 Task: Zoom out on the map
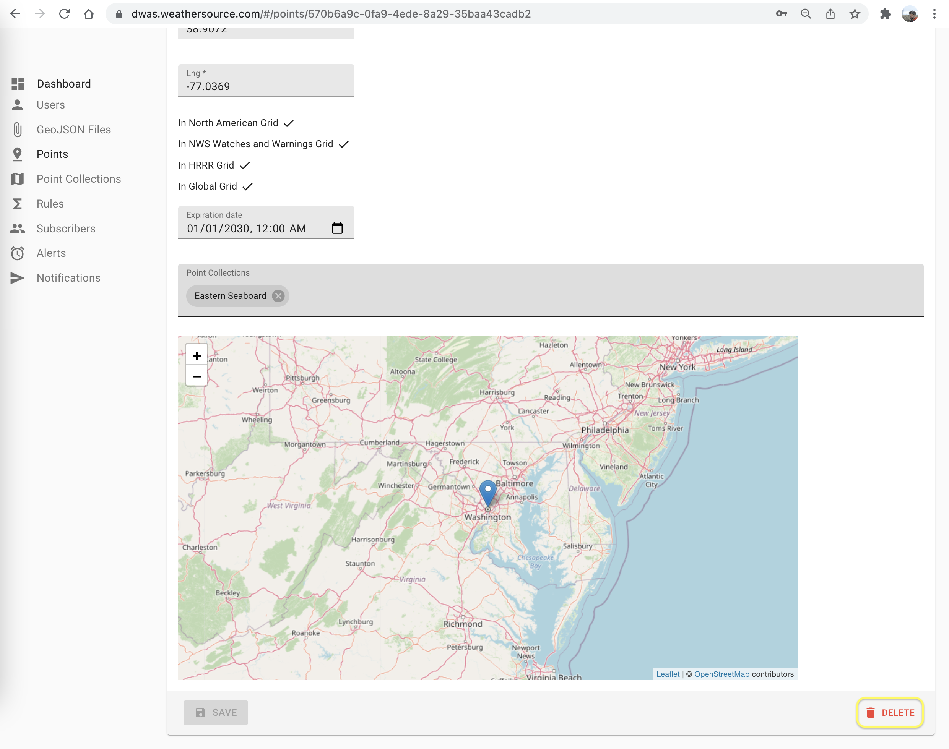(x=197, y=376)
